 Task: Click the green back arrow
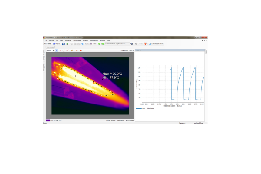[x=99, y=44]
